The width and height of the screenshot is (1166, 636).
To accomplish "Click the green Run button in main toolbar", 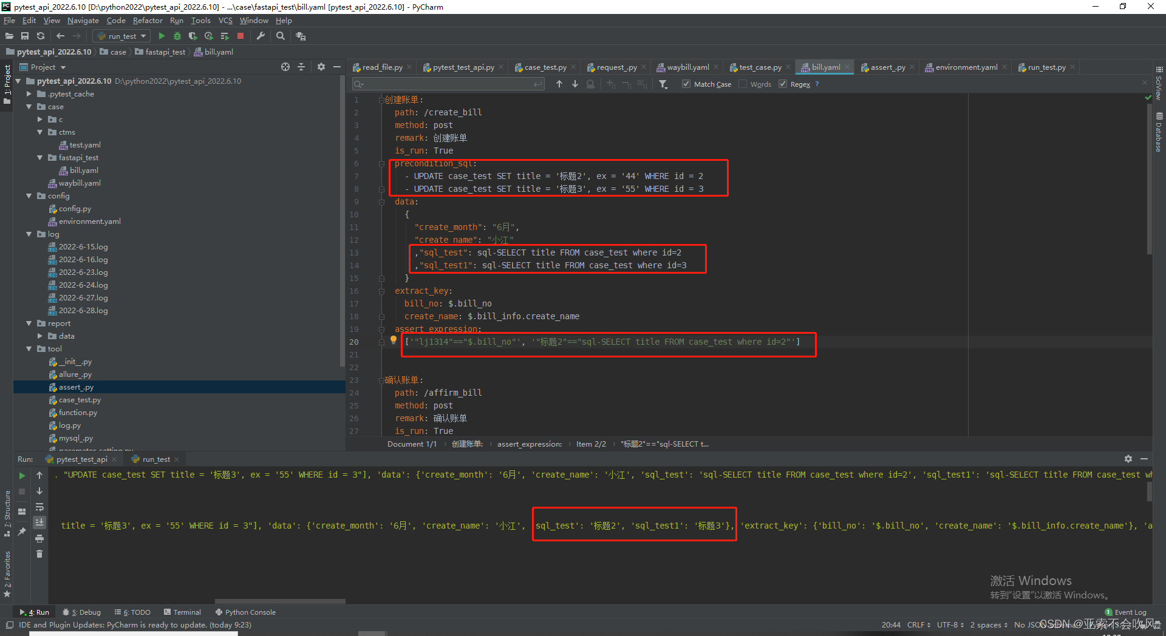I will [x=162, y=36].
